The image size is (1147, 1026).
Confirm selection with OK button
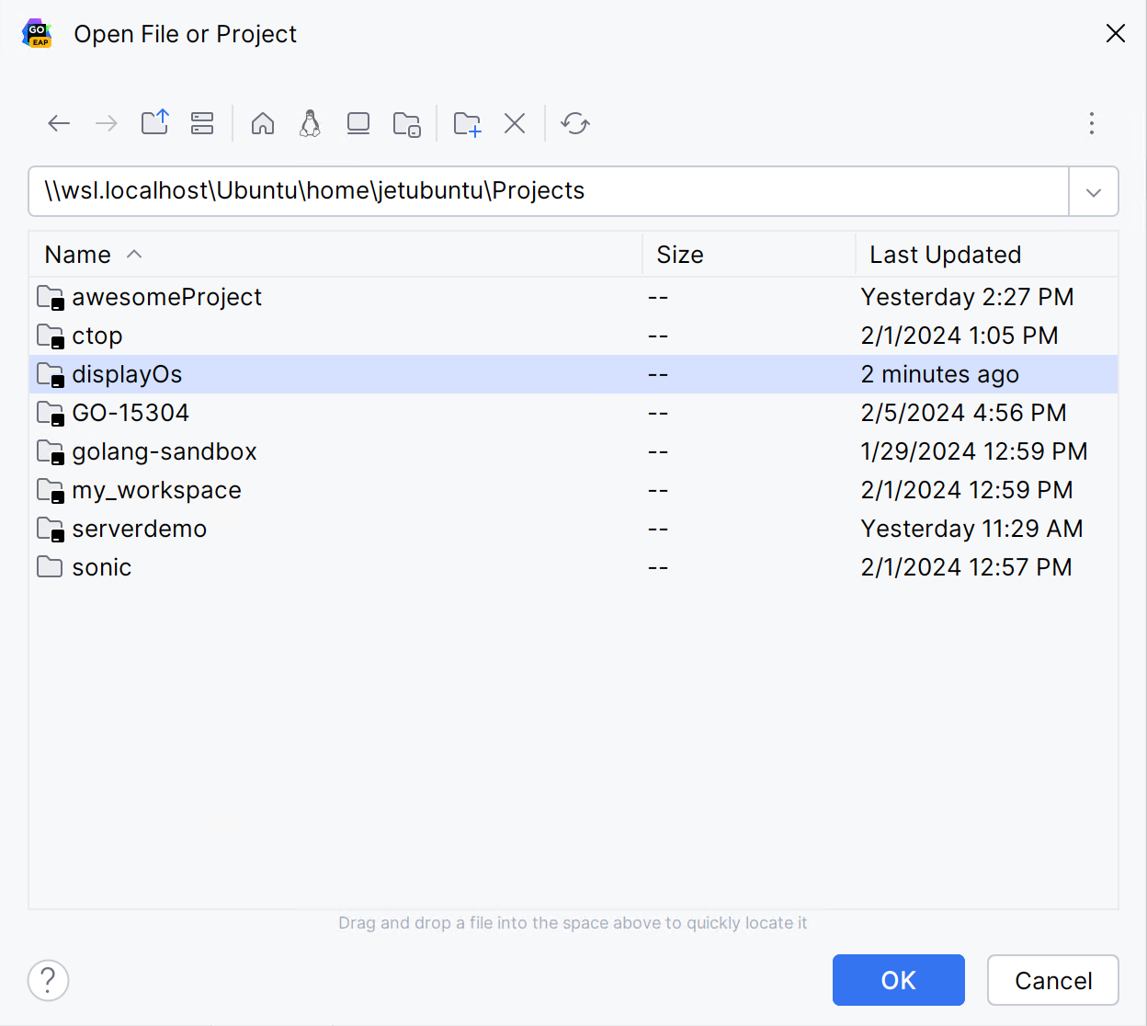(x=898, y=980)
